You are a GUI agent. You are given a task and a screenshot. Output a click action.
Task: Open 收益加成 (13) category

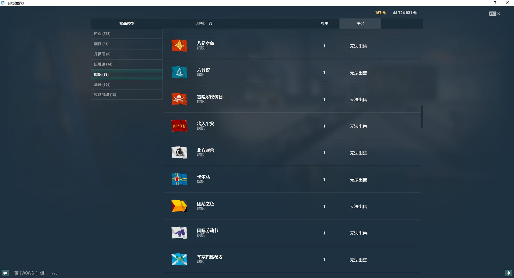point(127,95)
